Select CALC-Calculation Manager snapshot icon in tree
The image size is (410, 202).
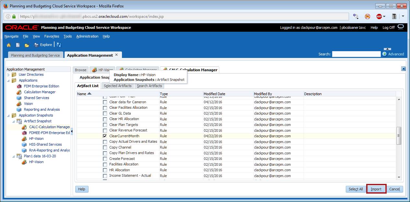[x=24, y=127]
